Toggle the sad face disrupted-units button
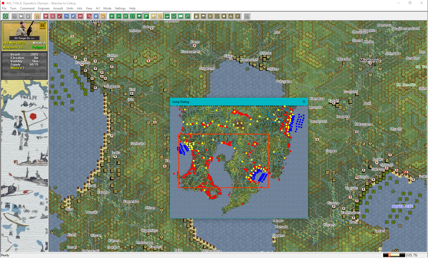 pos(217,16)
